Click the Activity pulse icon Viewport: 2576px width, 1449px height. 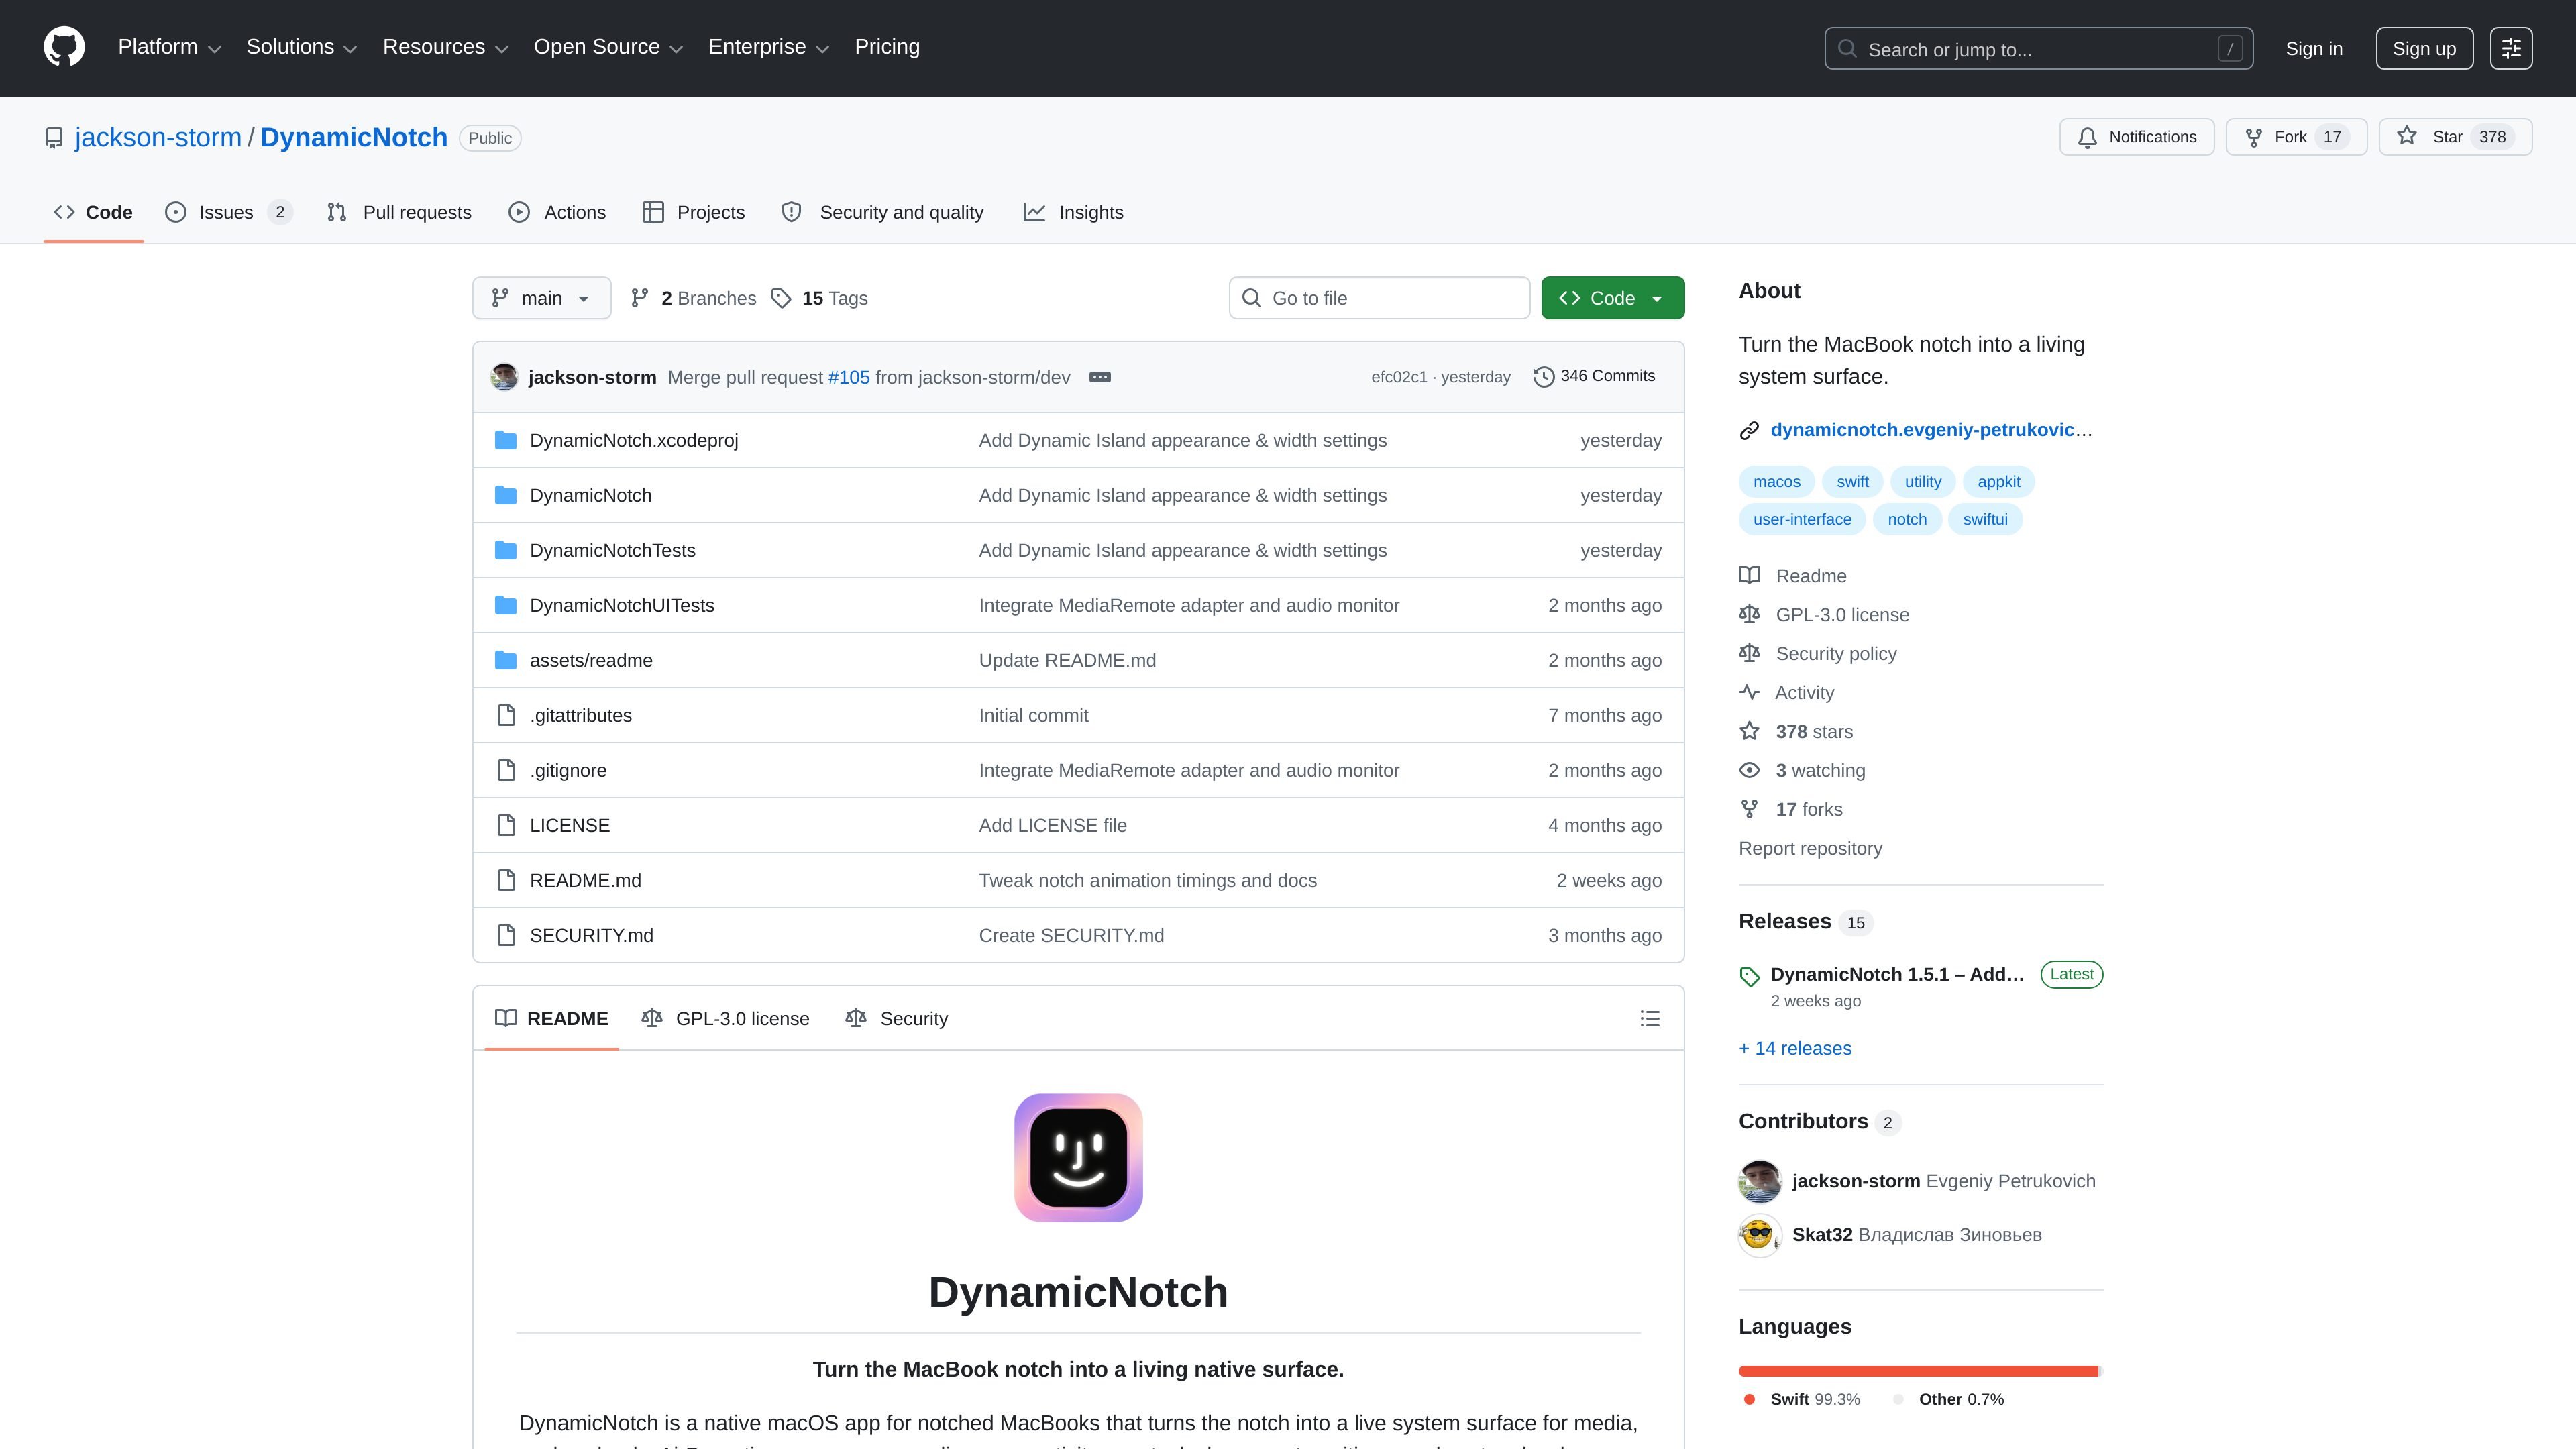pos(1749,692)
